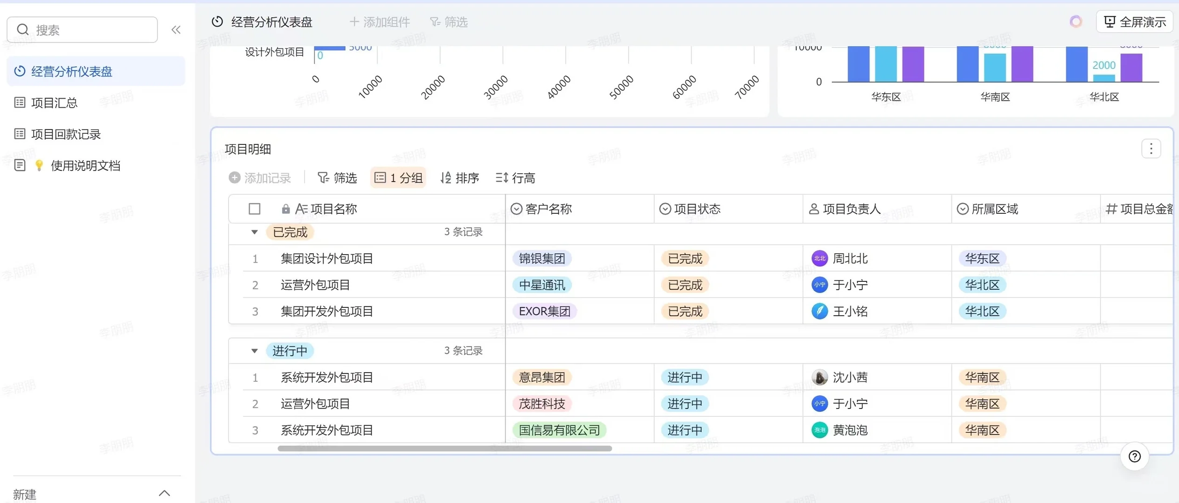
Task: Click the refresh icon beside 经营分析仪表盘 title
Action: click(217, 21)
